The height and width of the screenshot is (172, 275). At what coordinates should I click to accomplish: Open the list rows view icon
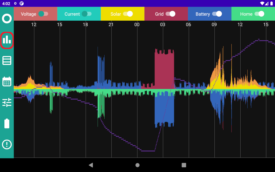[7, 61]
